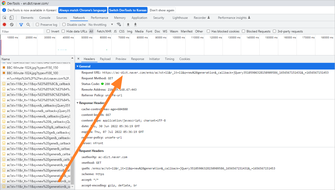
Task: Open the Lighthouse tab
Action: click(x=180, y=18)
